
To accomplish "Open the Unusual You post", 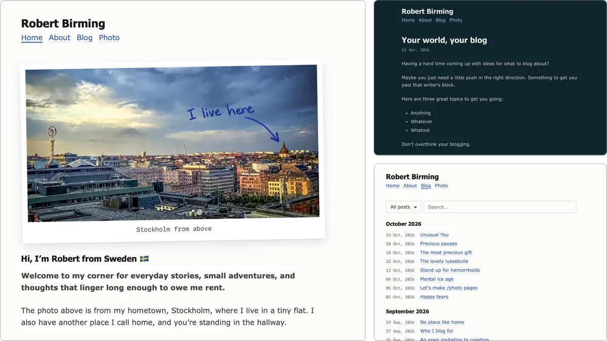I will [x=434, y=235].
